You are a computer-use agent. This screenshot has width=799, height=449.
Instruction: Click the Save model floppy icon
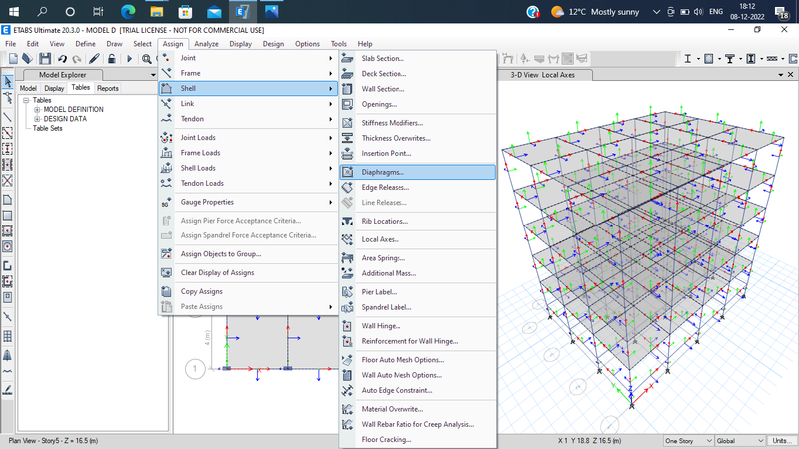pyautogui.click(x=45, y=59)
